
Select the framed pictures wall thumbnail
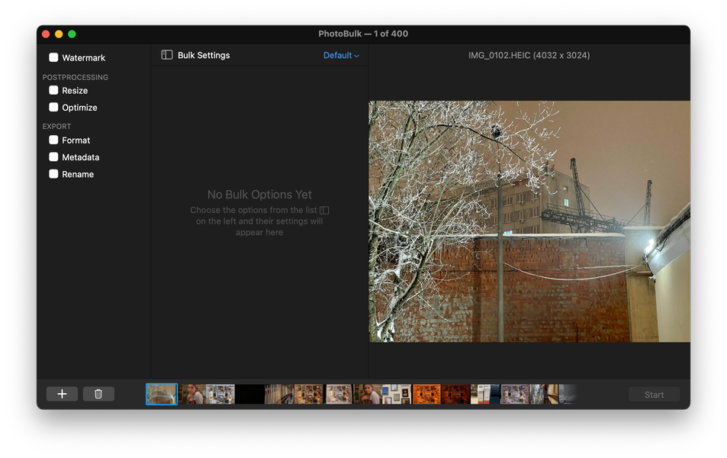397,394
